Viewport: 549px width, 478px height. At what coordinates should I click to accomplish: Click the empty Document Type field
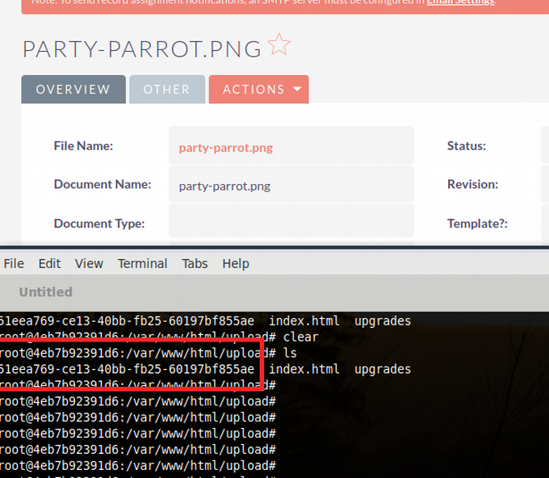coord(291,223)
